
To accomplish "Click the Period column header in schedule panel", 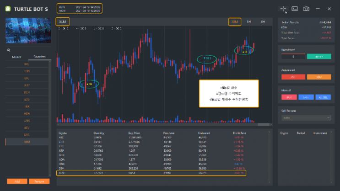I will coord(301,133).
